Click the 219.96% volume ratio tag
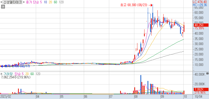Viewport: 209px width, 99px height. pos(200,92)
